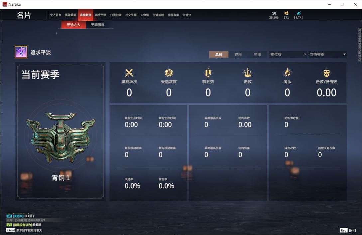Click the 击败 sword icon

(x=248, y=73)
